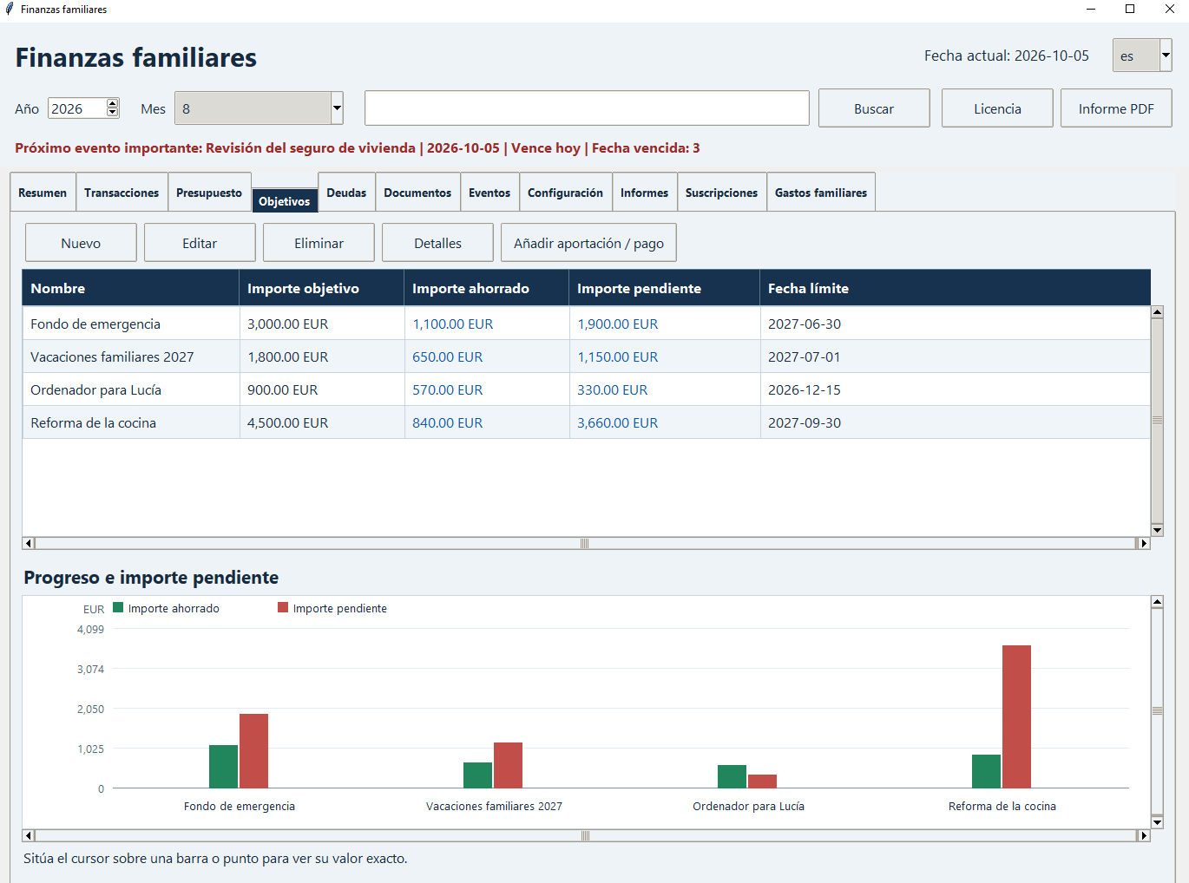Open the Informes tab
Viewport: 1189px width, 883px height.
coord(644,193)
